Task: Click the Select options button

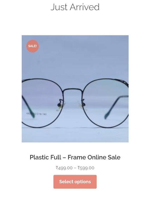Action: (75, 182)
